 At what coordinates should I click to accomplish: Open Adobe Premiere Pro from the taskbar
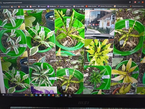(x=61, y=95)
